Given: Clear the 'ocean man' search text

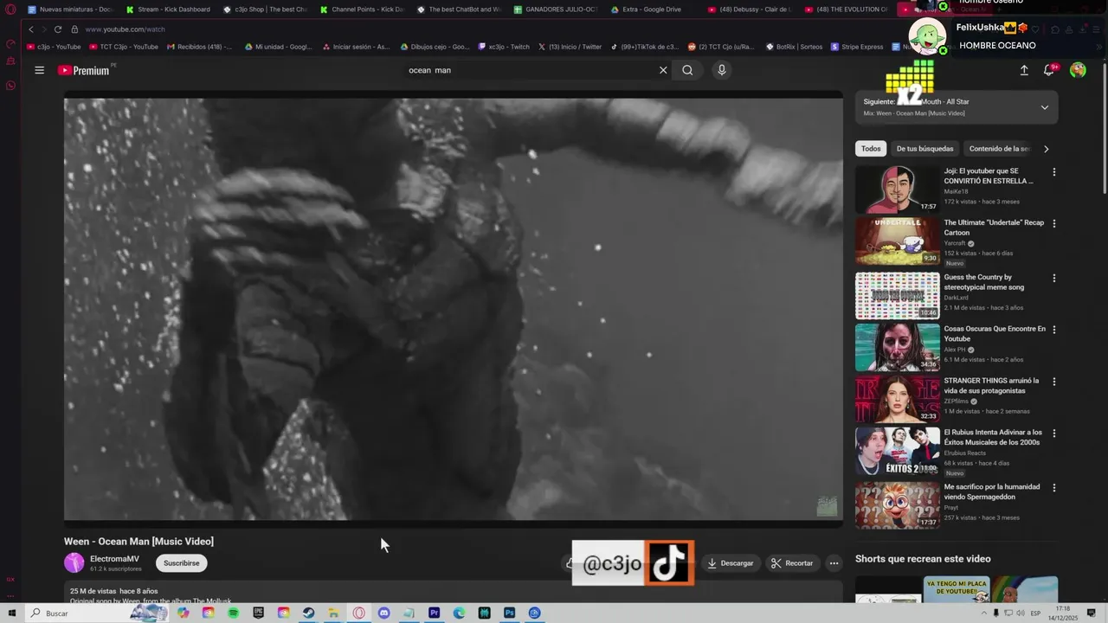Looking at the screenshot, I should coord(663,70).
